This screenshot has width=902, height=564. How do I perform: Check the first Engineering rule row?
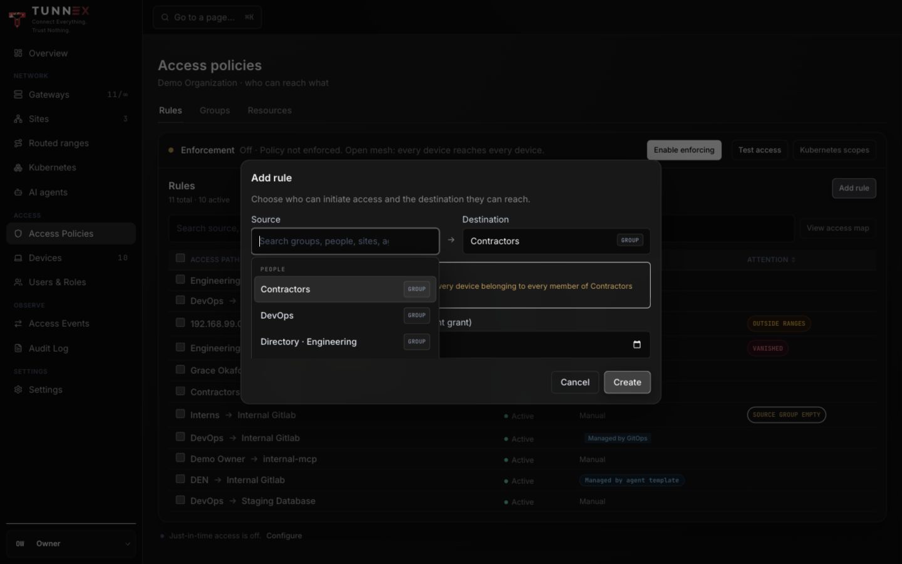[180, 279]
